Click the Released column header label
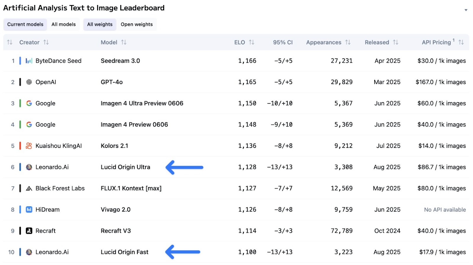Viewport: 473px width, 265px height. (377, 42)
